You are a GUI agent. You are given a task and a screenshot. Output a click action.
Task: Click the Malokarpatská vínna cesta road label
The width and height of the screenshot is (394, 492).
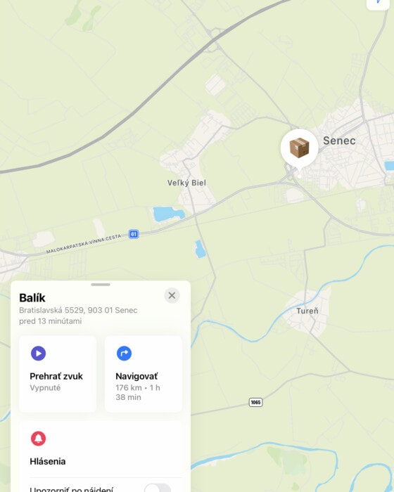84,244
